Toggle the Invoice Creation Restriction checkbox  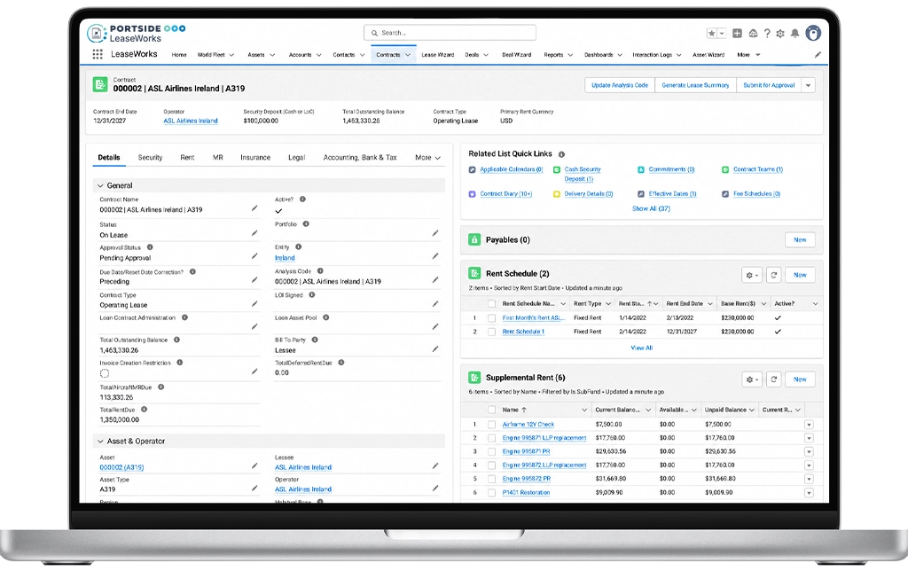point(105,373)
